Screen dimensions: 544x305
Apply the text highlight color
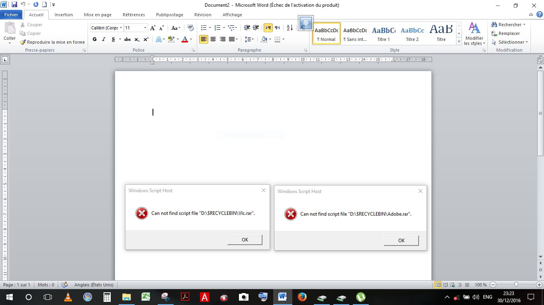[x=171, y=39]
